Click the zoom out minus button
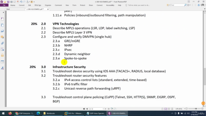 click(x=187, y=109)
